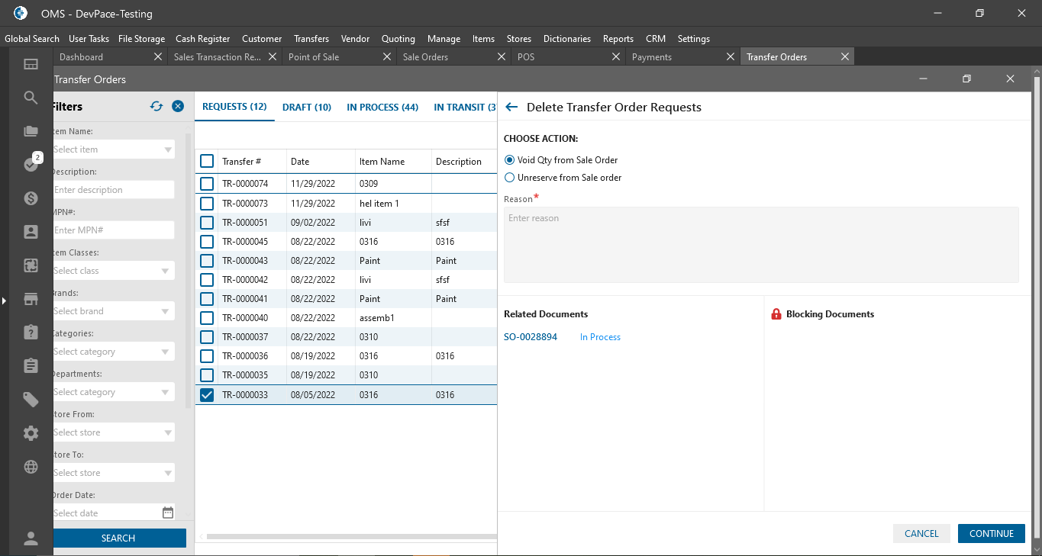
Task: Click the globe icon in sidebar
Action: pyautogui.click(x=31, y=467)
